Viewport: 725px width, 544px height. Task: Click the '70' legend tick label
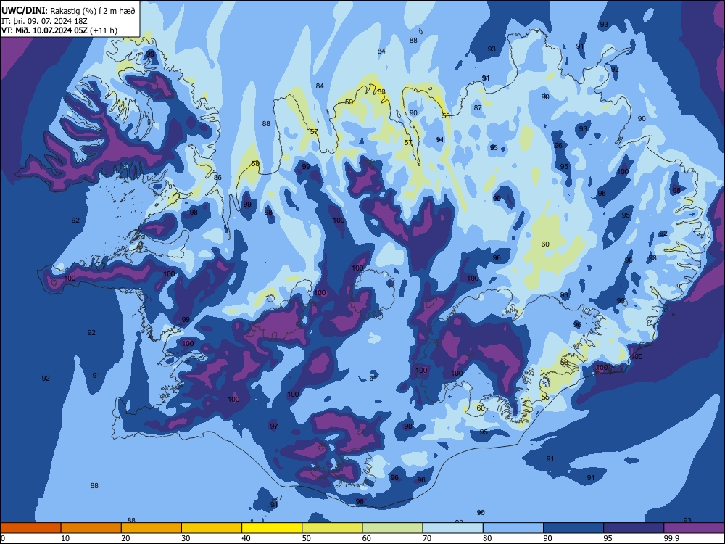pyautogui.click(x=427, y=538)
